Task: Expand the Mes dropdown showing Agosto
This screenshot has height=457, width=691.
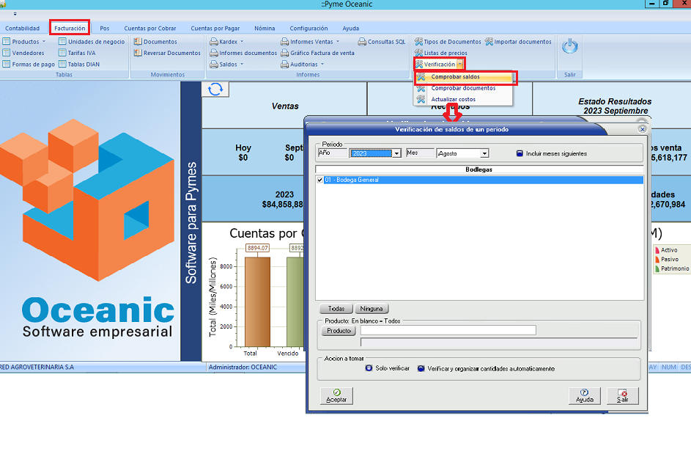Action: pos(484,153)
